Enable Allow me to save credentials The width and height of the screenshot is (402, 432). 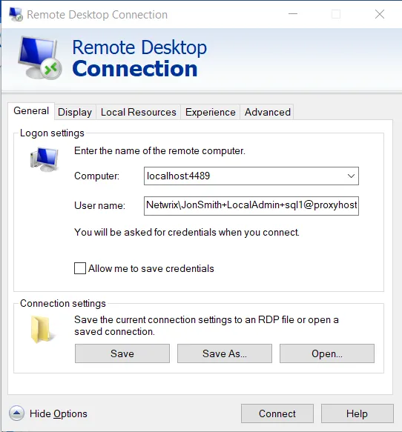(80, 268)
